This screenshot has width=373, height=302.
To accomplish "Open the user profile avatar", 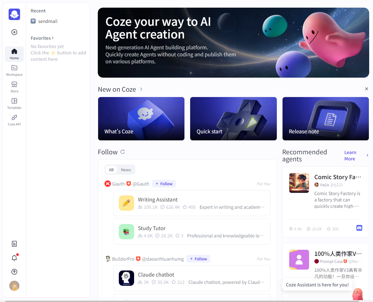I will (x=14, y=286).
